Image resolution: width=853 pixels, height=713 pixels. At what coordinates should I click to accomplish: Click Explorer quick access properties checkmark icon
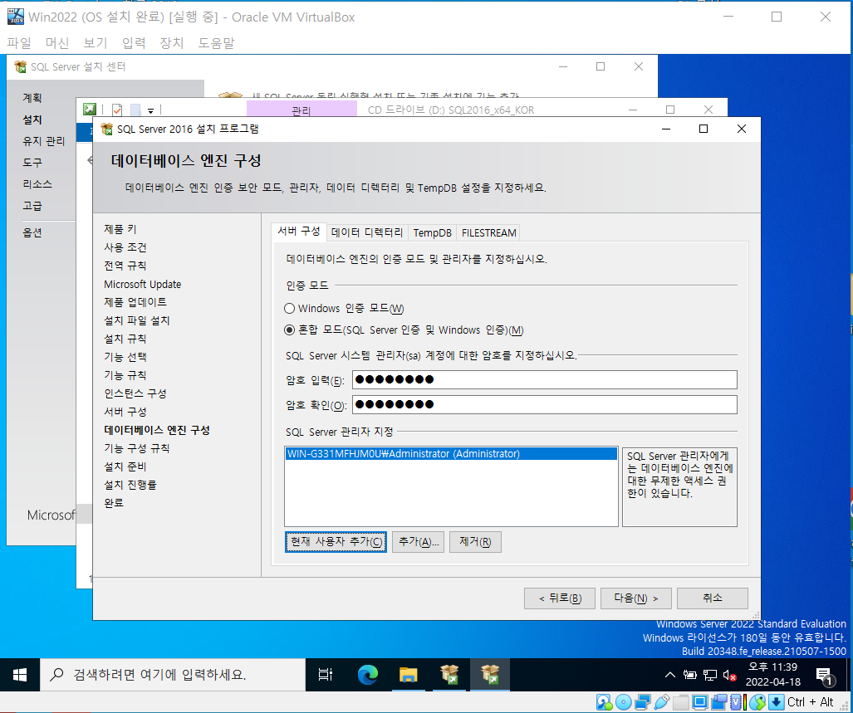pyautogui.click(x=117, y=110)
